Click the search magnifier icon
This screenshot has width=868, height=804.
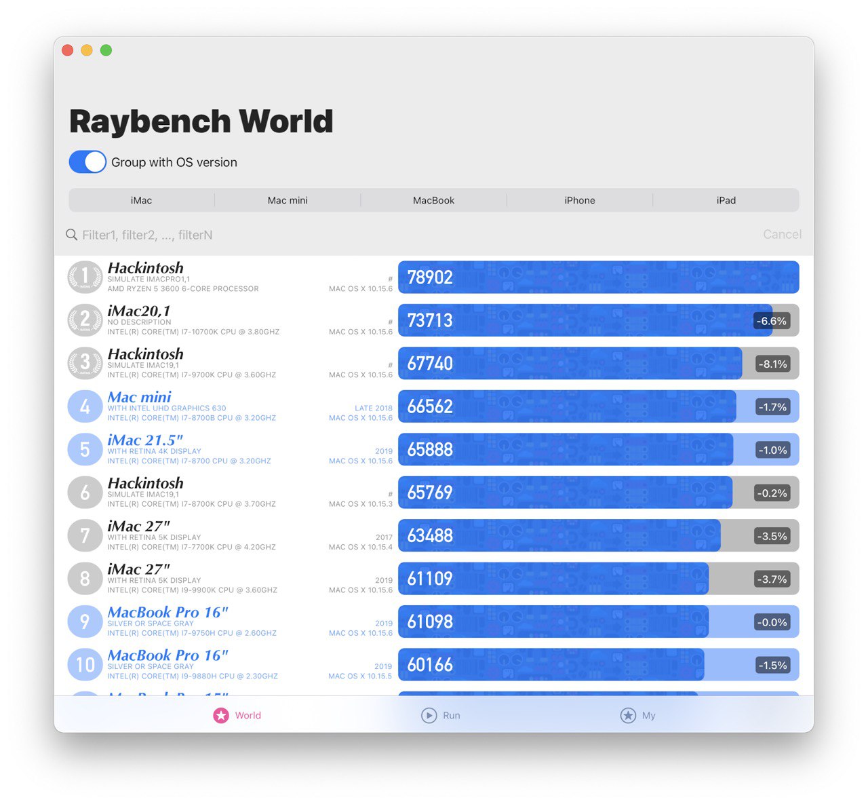71,235
